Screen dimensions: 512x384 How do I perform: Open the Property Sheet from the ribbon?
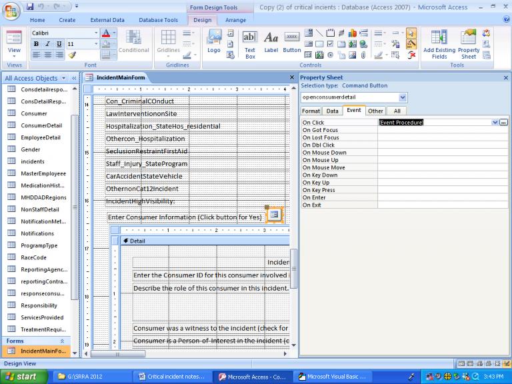469,43
